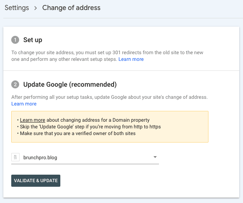This screenshot has height=203, width=243.
Task: Select the brunchpro.blog dropdown field
Action: 85,158
